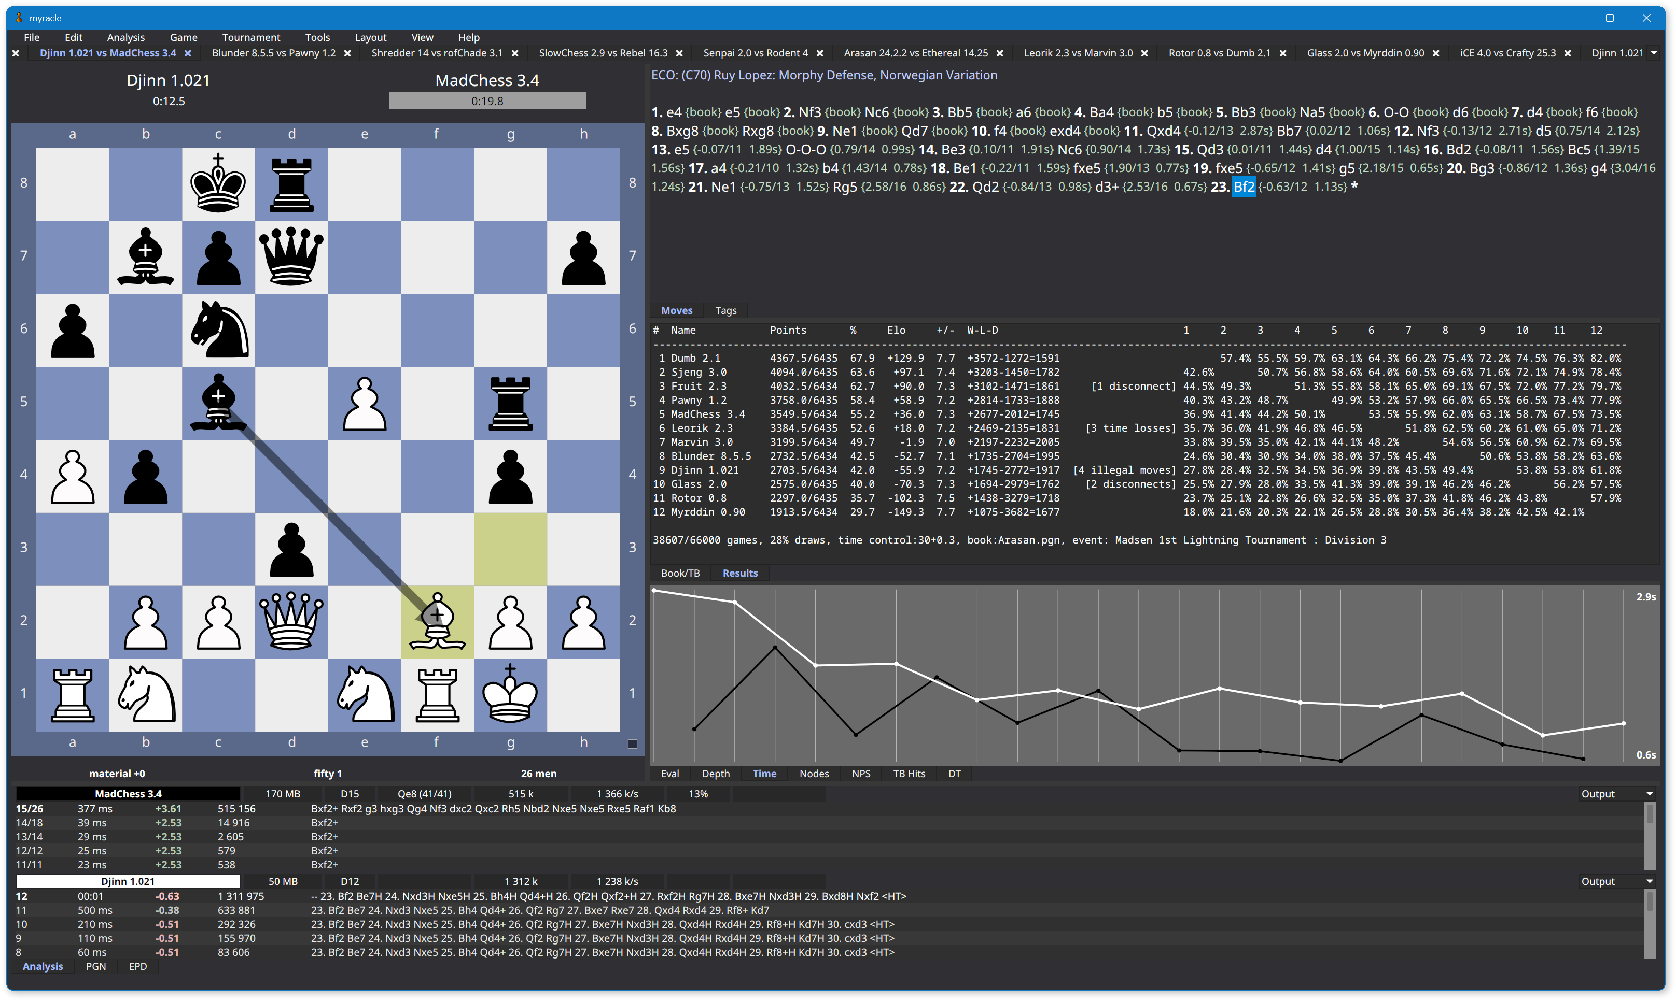Viewport: 1676px width, 1001px height.
Task: Click MadChess engine output scrollbar
Action: click(x=1650, y=836)
